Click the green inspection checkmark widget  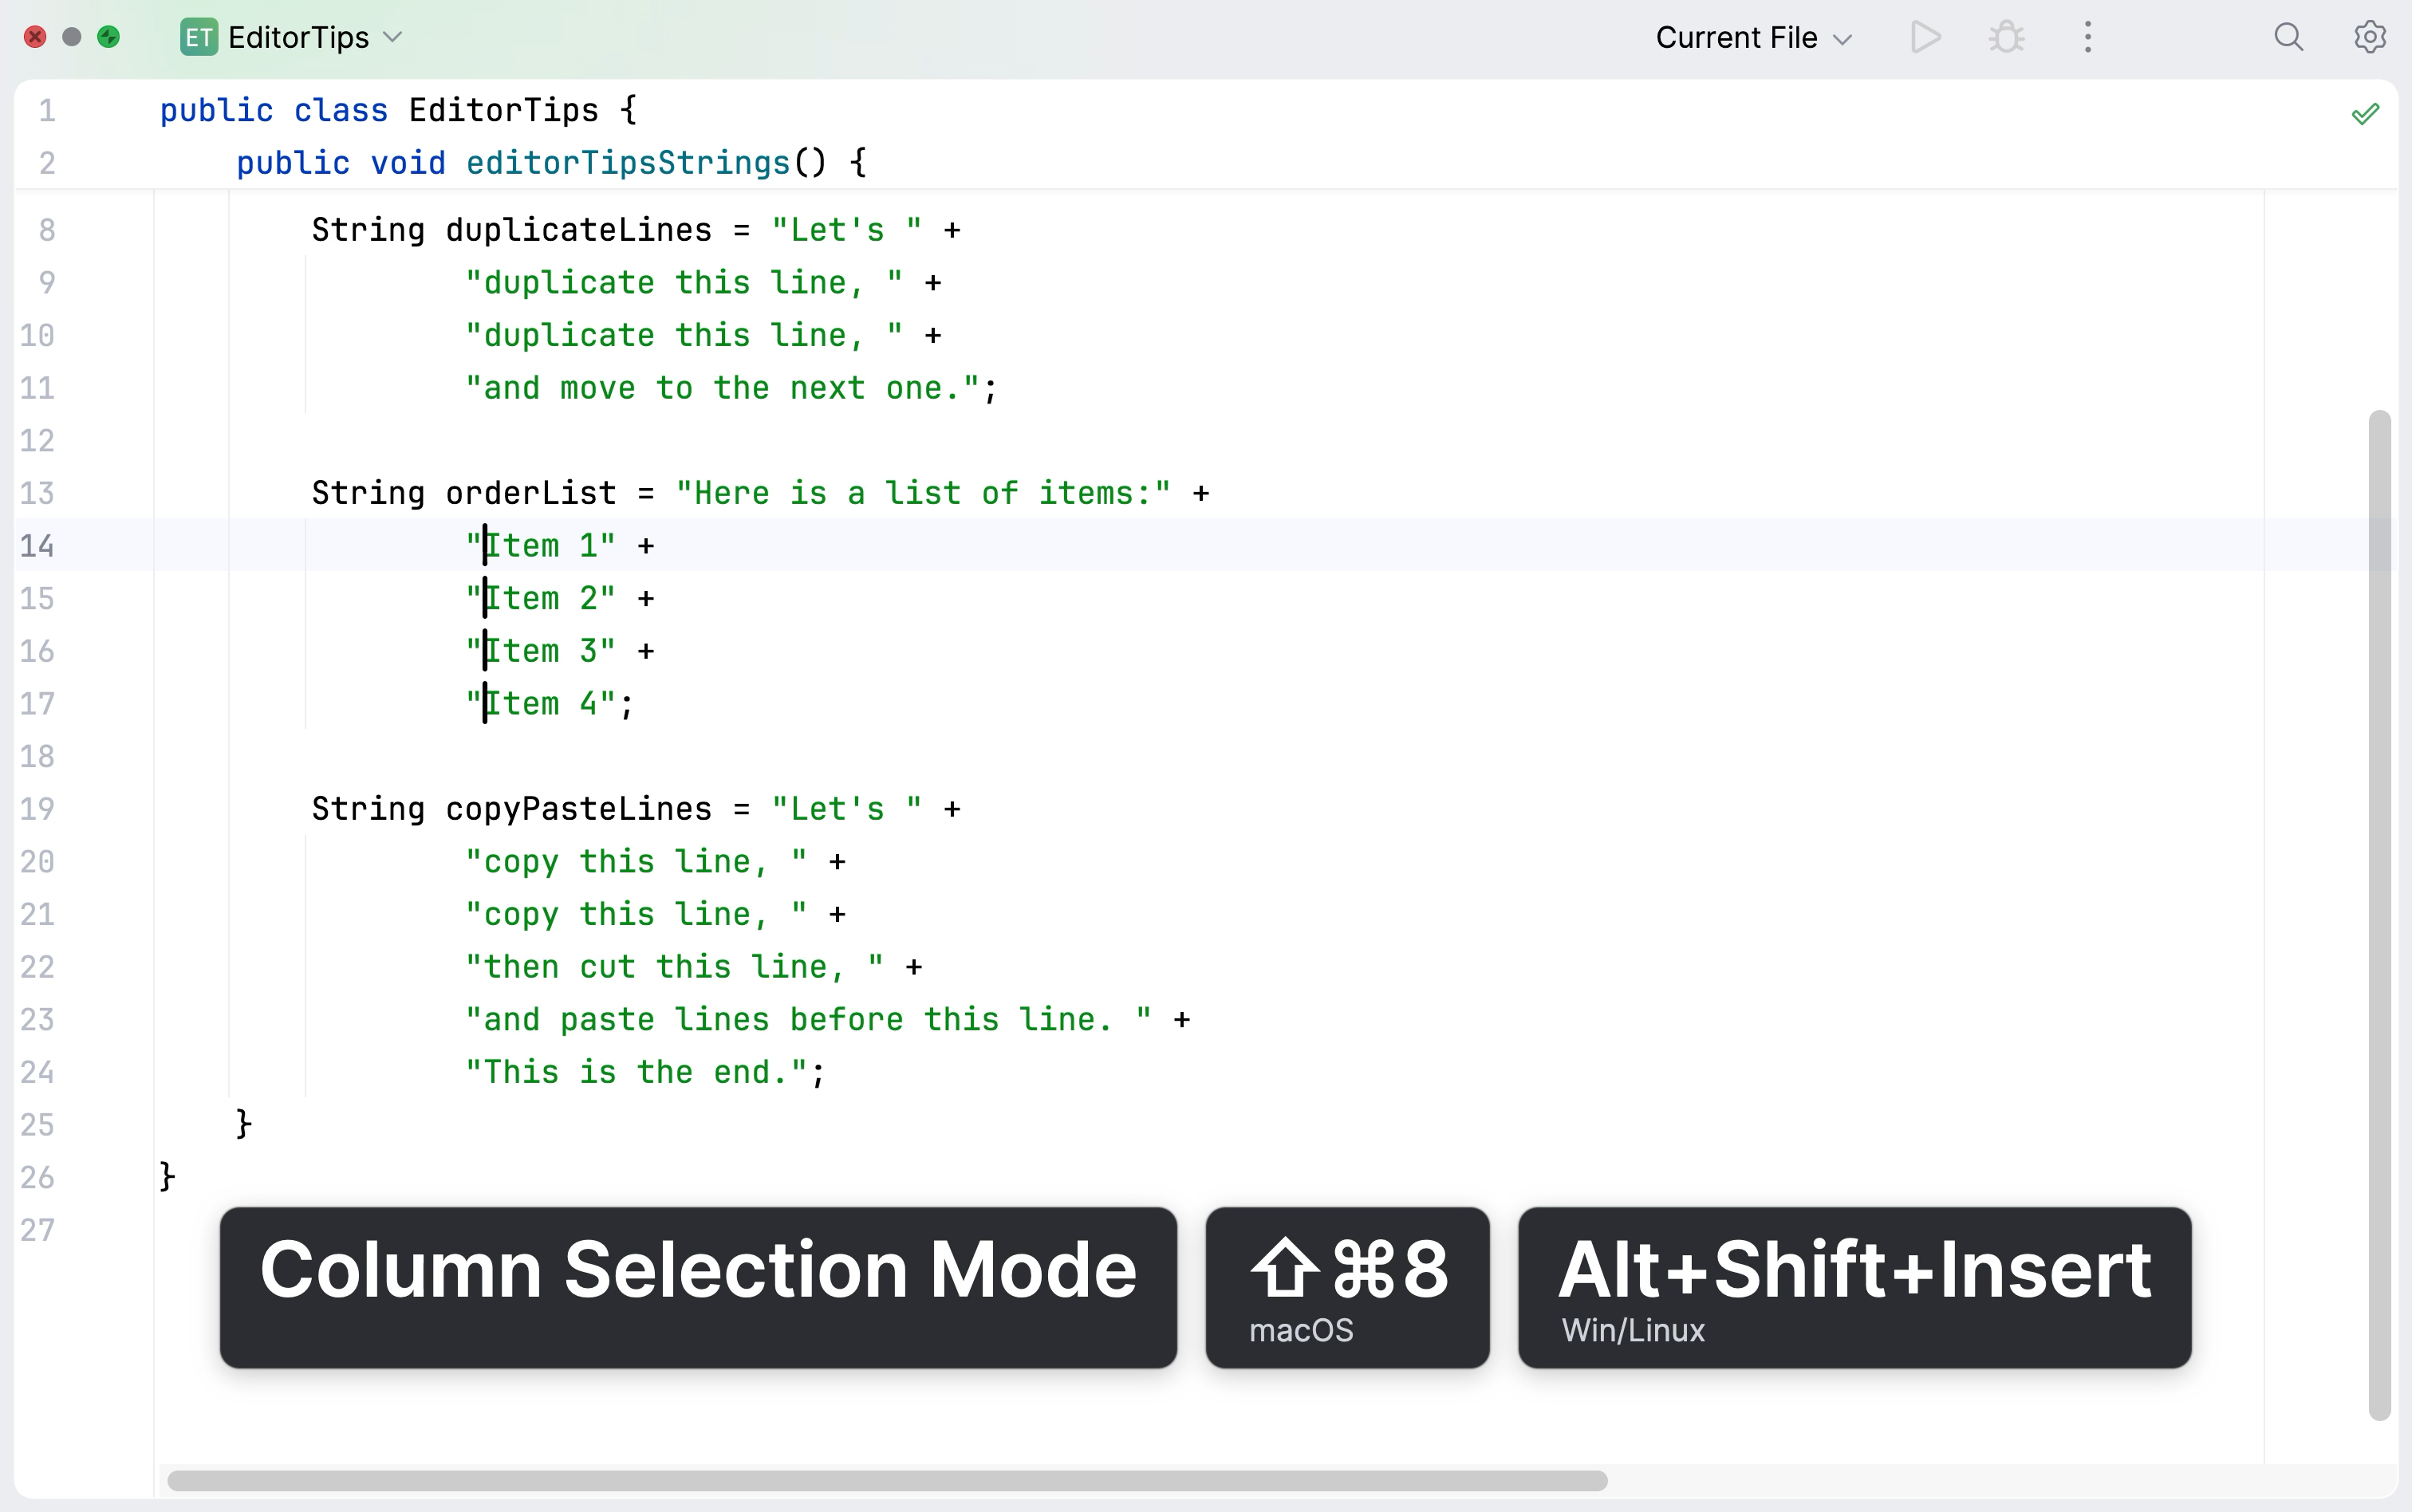point(2365,114)
